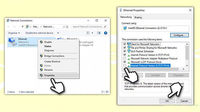Uncheck Client for Microsoft Networks
The height and width of the screenshot is (112, 200).
pyautogui.click(x=125, y=44)
